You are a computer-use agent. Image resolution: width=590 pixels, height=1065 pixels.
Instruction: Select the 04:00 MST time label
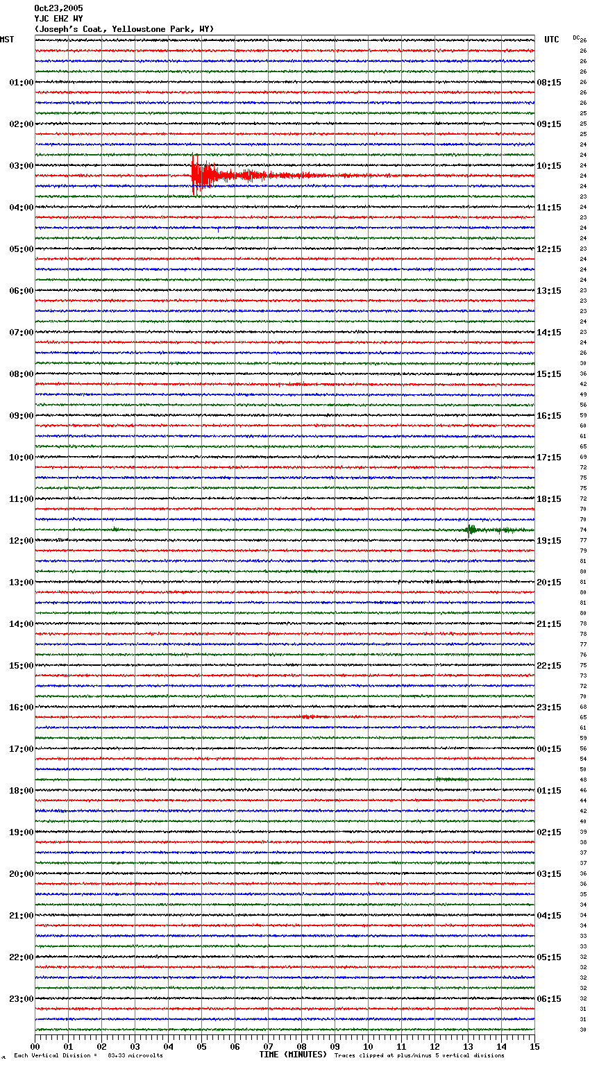click(x=22, y=208)
